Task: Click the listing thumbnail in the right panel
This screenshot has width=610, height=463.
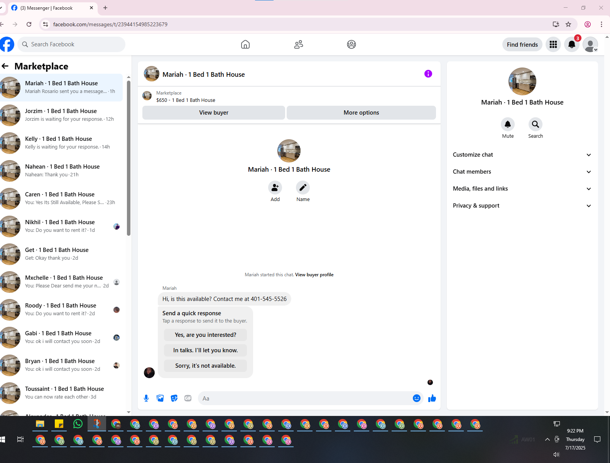Action: [x=522, y=81]
